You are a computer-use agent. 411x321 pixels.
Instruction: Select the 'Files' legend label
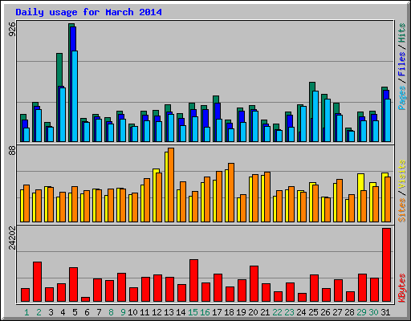tap(402, 63)
